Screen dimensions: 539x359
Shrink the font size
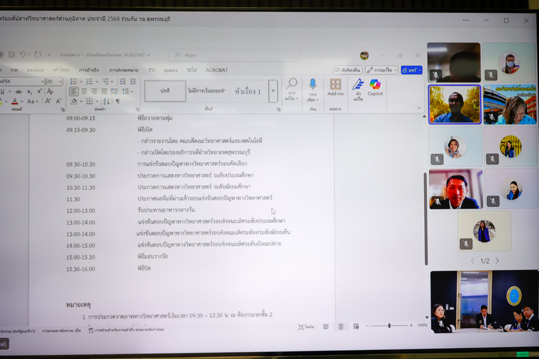(58, 101)
